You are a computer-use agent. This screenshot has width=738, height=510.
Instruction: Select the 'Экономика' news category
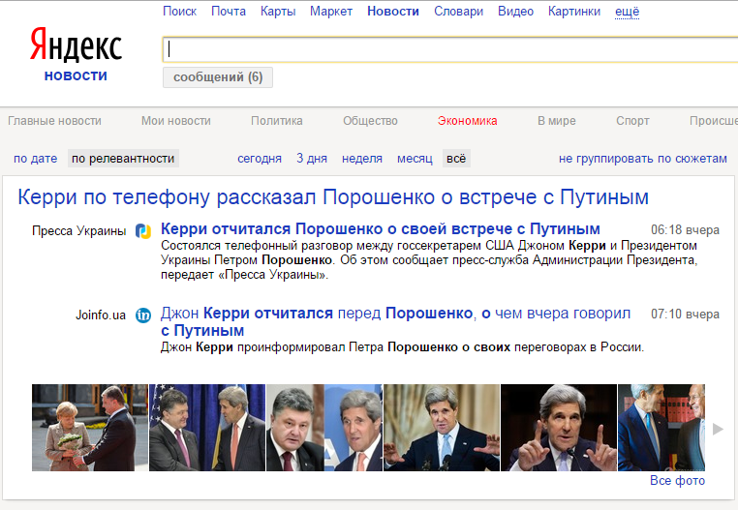[467, 121]
